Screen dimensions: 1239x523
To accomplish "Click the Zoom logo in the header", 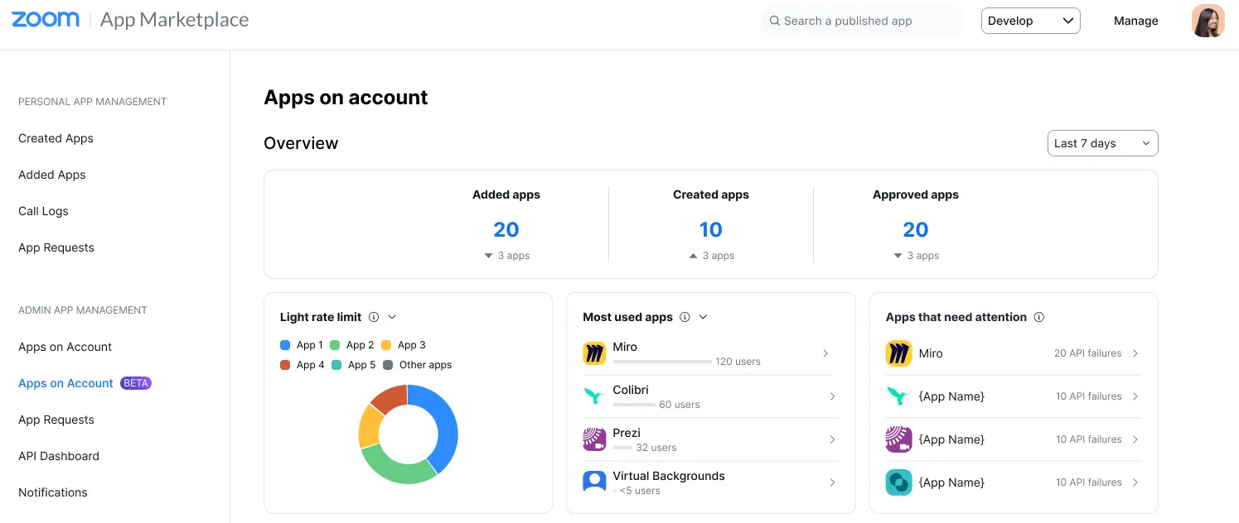I will [46, 19].
